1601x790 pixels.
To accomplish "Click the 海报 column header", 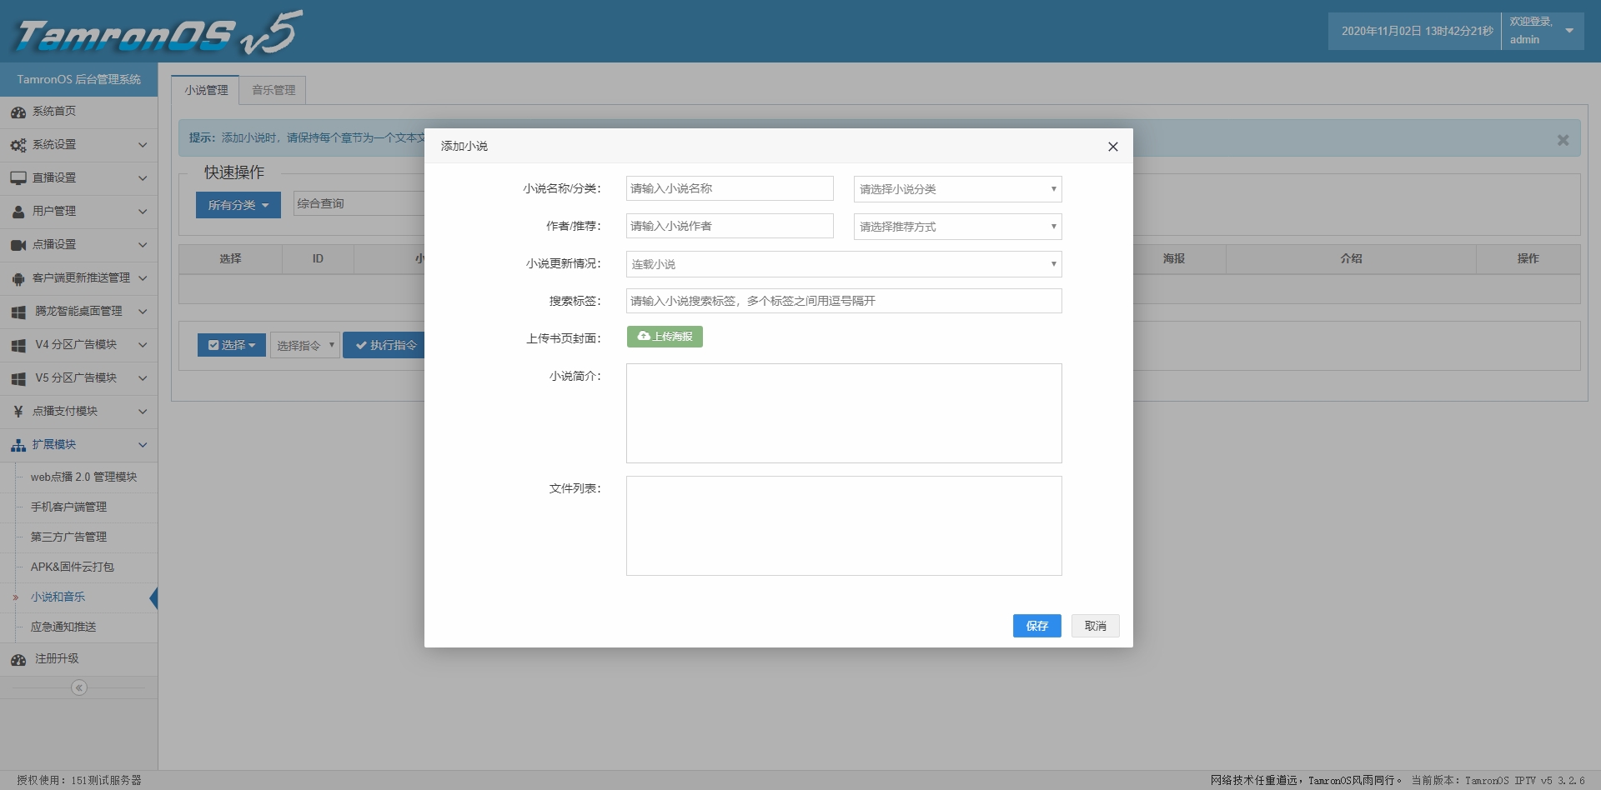I will point(1174,259).
